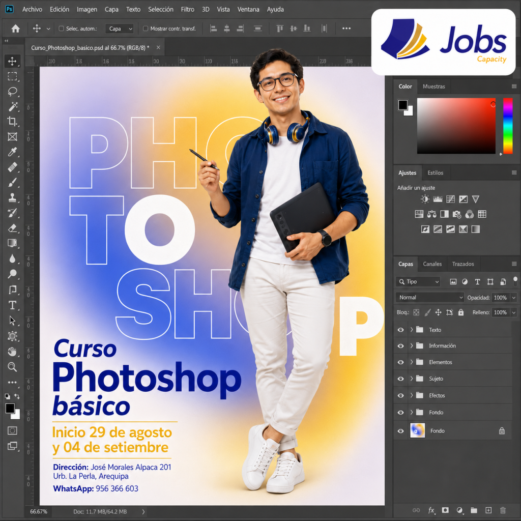Select the Blur tool
This screenshot has height=521, width=521.
tap(12, 258)
